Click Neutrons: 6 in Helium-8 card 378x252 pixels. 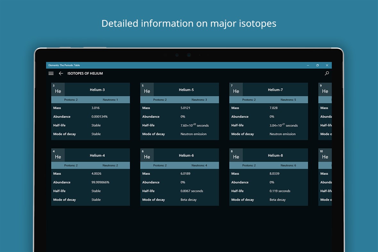(x=288, y=166)
